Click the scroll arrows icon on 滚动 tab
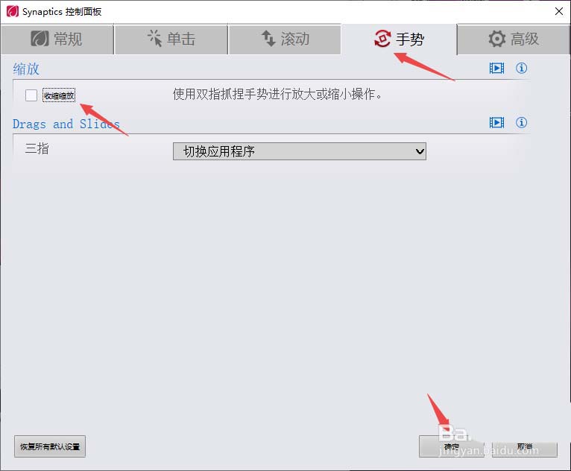This screenshot has height=471, width=571. [x=268, y=38]
